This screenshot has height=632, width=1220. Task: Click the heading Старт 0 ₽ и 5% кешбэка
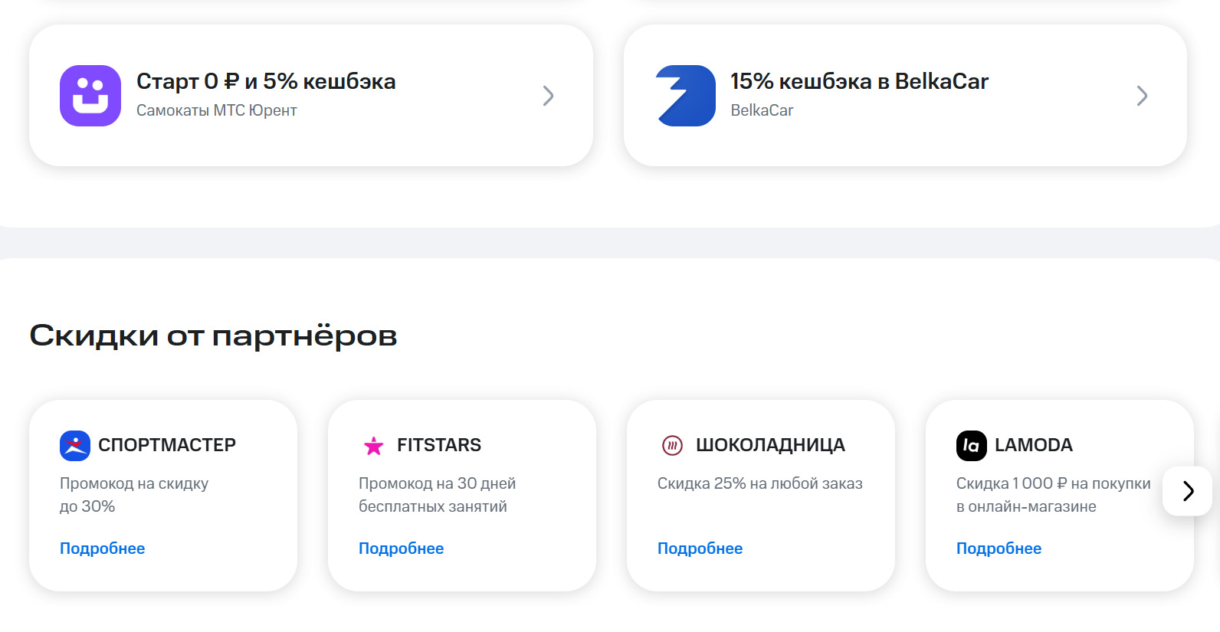pyautogui.click(x=266, y=81)
